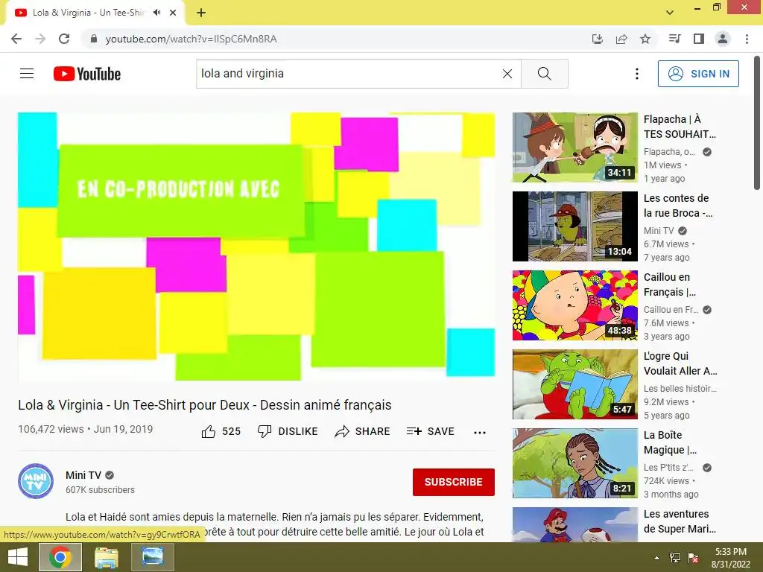
Task: Show hidden system tray icons
Action: [657, 558]
